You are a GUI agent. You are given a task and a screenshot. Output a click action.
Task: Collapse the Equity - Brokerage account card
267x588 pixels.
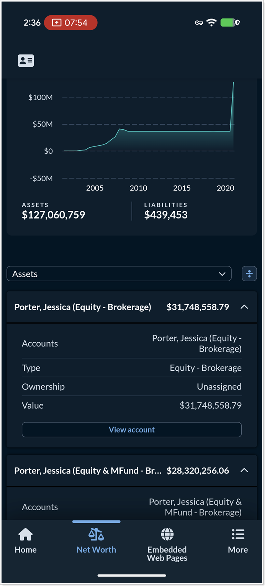[244, 307]
